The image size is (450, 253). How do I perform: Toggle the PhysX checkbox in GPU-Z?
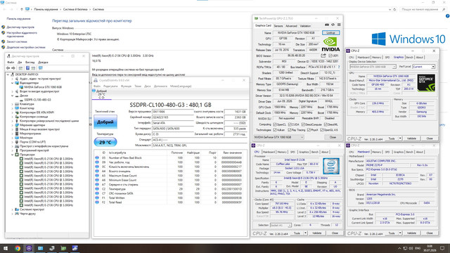(309, 130)
